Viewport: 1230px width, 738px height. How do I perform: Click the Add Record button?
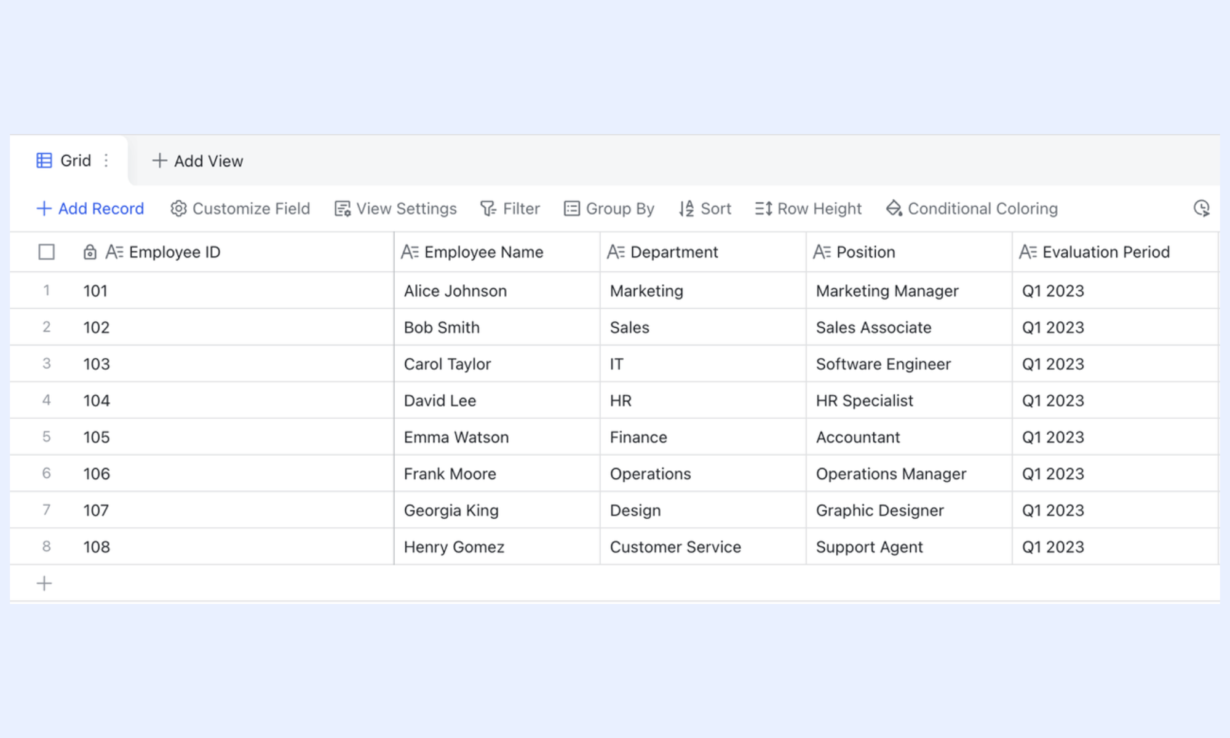[90, 208]
